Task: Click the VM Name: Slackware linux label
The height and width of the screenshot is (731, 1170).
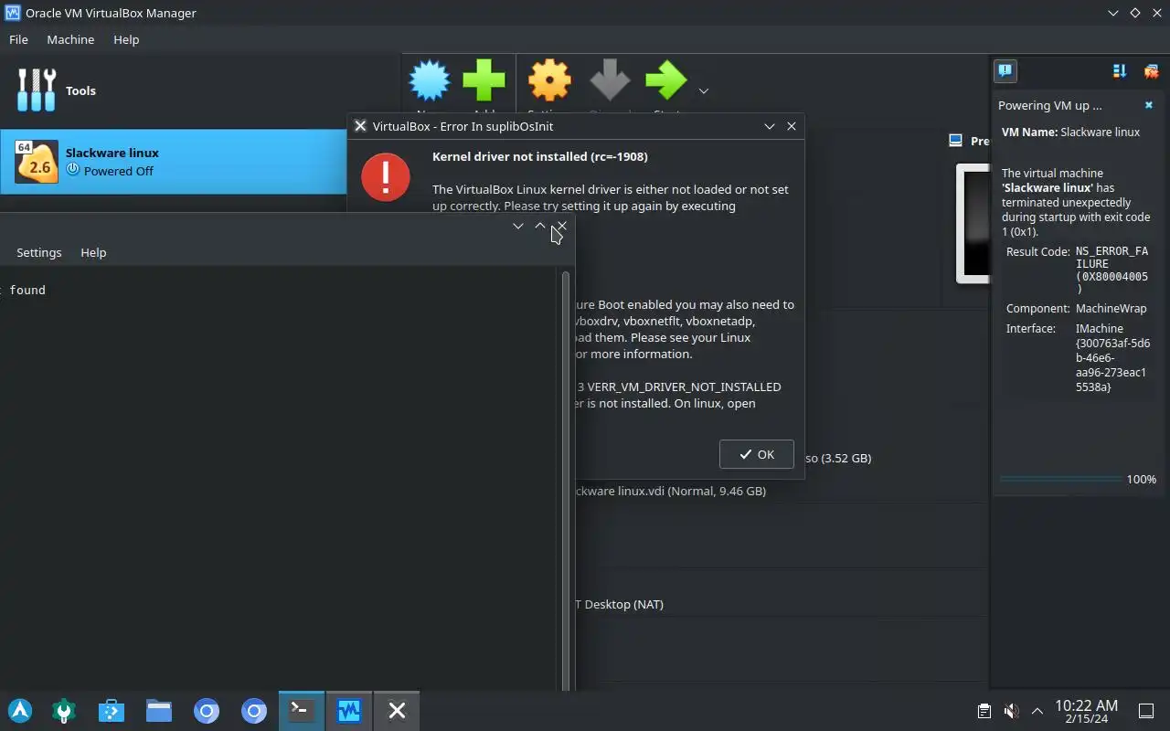Action: [1070, 132]
